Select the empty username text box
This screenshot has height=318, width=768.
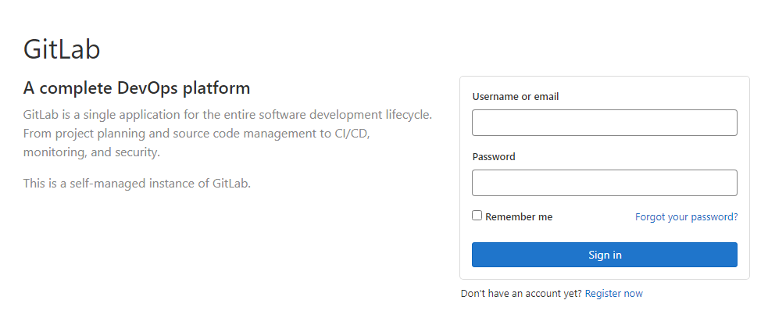605,123
